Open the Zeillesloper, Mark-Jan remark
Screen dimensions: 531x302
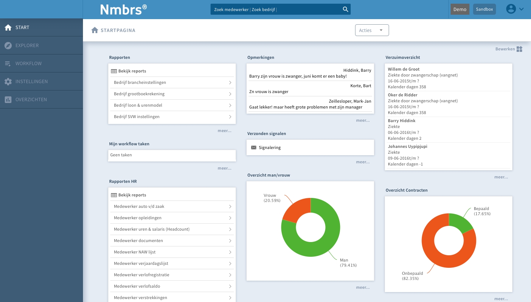[x=310, y=104]
